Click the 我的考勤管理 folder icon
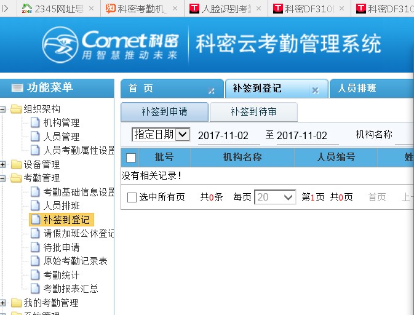This screenshot has height=315, width=414. pos(16,303)
